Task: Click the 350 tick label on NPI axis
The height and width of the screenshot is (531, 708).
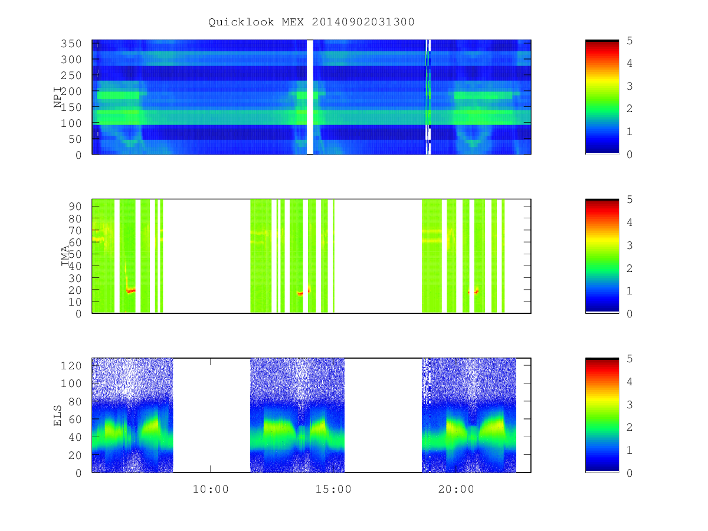Action: coord(71,44)
